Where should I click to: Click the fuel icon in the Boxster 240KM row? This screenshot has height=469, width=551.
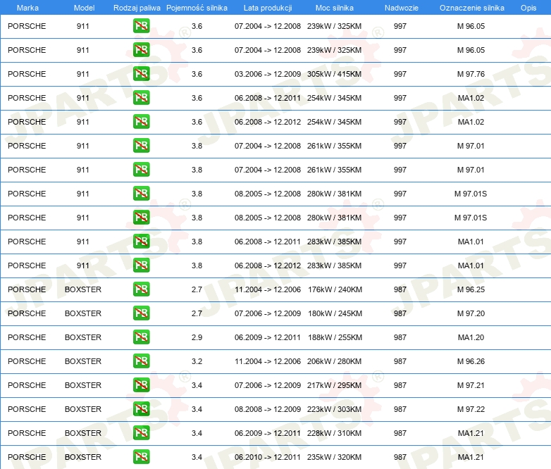[141, 289]
